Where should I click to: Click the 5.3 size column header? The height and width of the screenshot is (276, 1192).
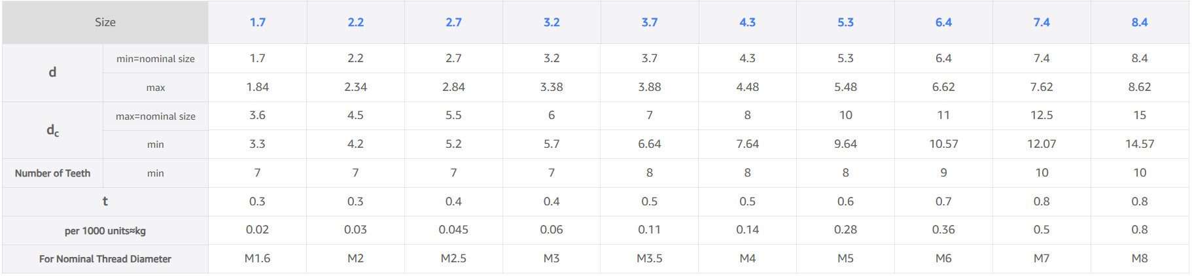[x=845, y=22]
